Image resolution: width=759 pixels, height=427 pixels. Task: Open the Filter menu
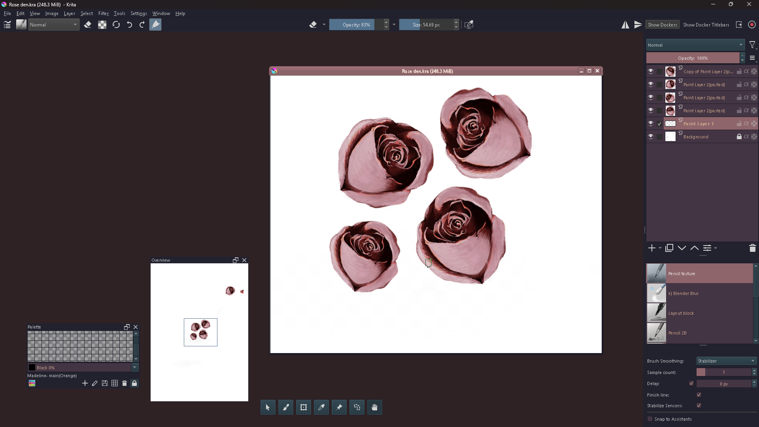[103, 13]
